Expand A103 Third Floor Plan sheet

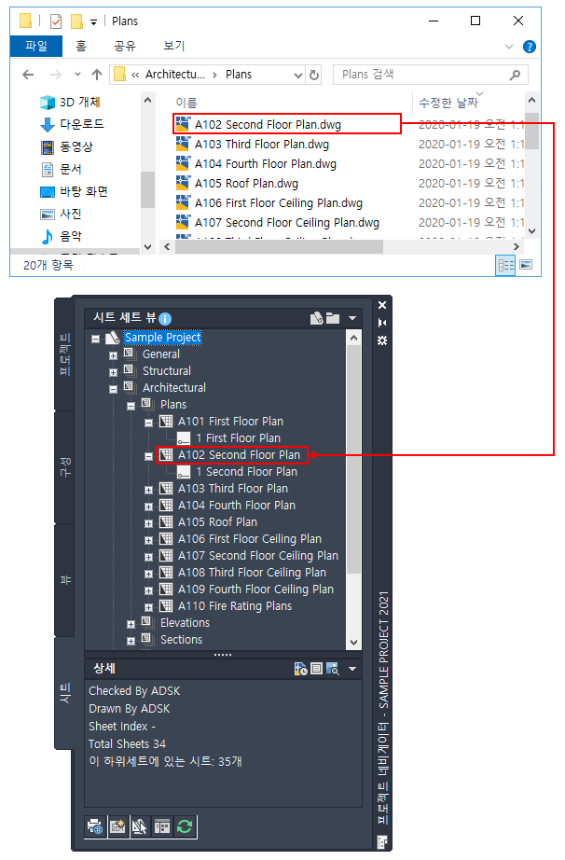coord(148,490)
